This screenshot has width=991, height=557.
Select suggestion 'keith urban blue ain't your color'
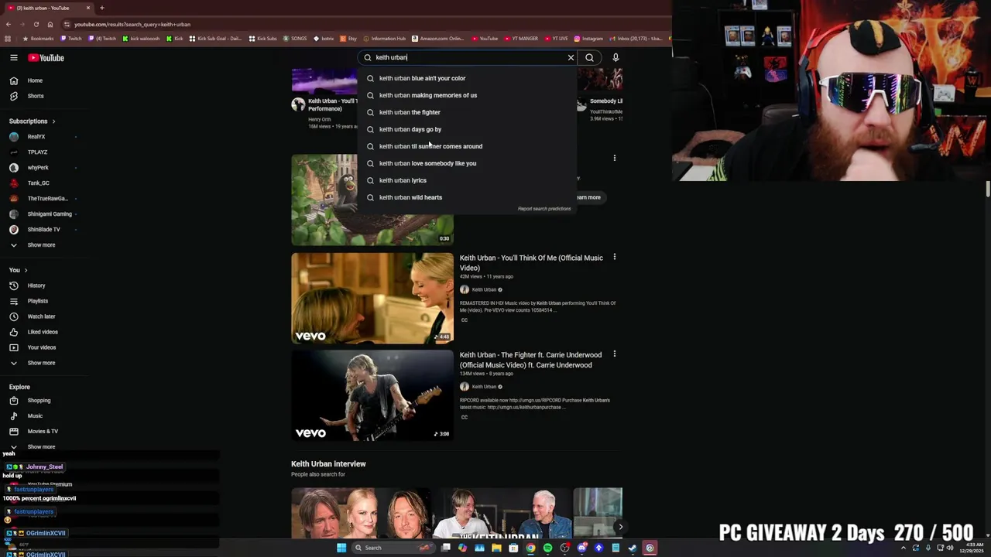pyautogui.click(x=468, y=78)
